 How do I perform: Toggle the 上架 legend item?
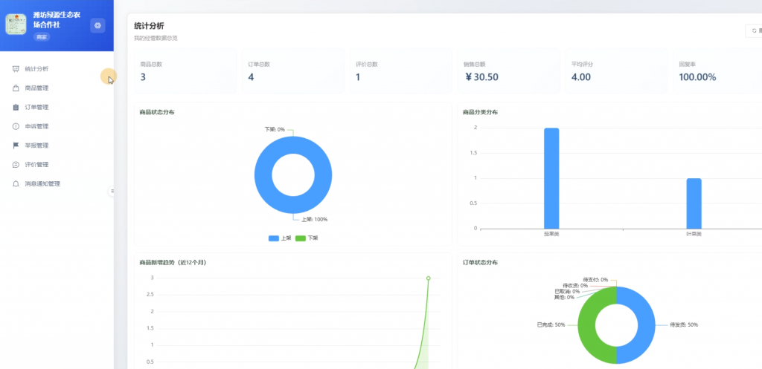(280, 238)
